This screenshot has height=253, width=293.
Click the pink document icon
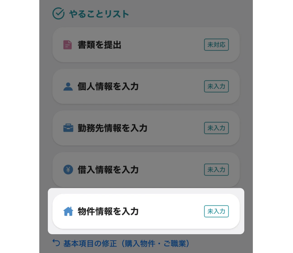[x=67, y=45]
